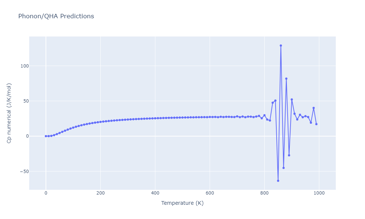Screen dimensions: 365x219
Task: Select the lowest data point near −63
Action: 278,181
